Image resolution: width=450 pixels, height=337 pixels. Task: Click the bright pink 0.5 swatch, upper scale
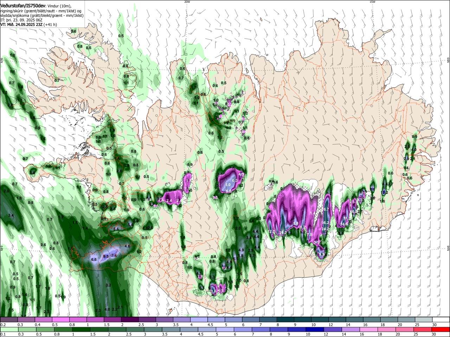point(61,320)
